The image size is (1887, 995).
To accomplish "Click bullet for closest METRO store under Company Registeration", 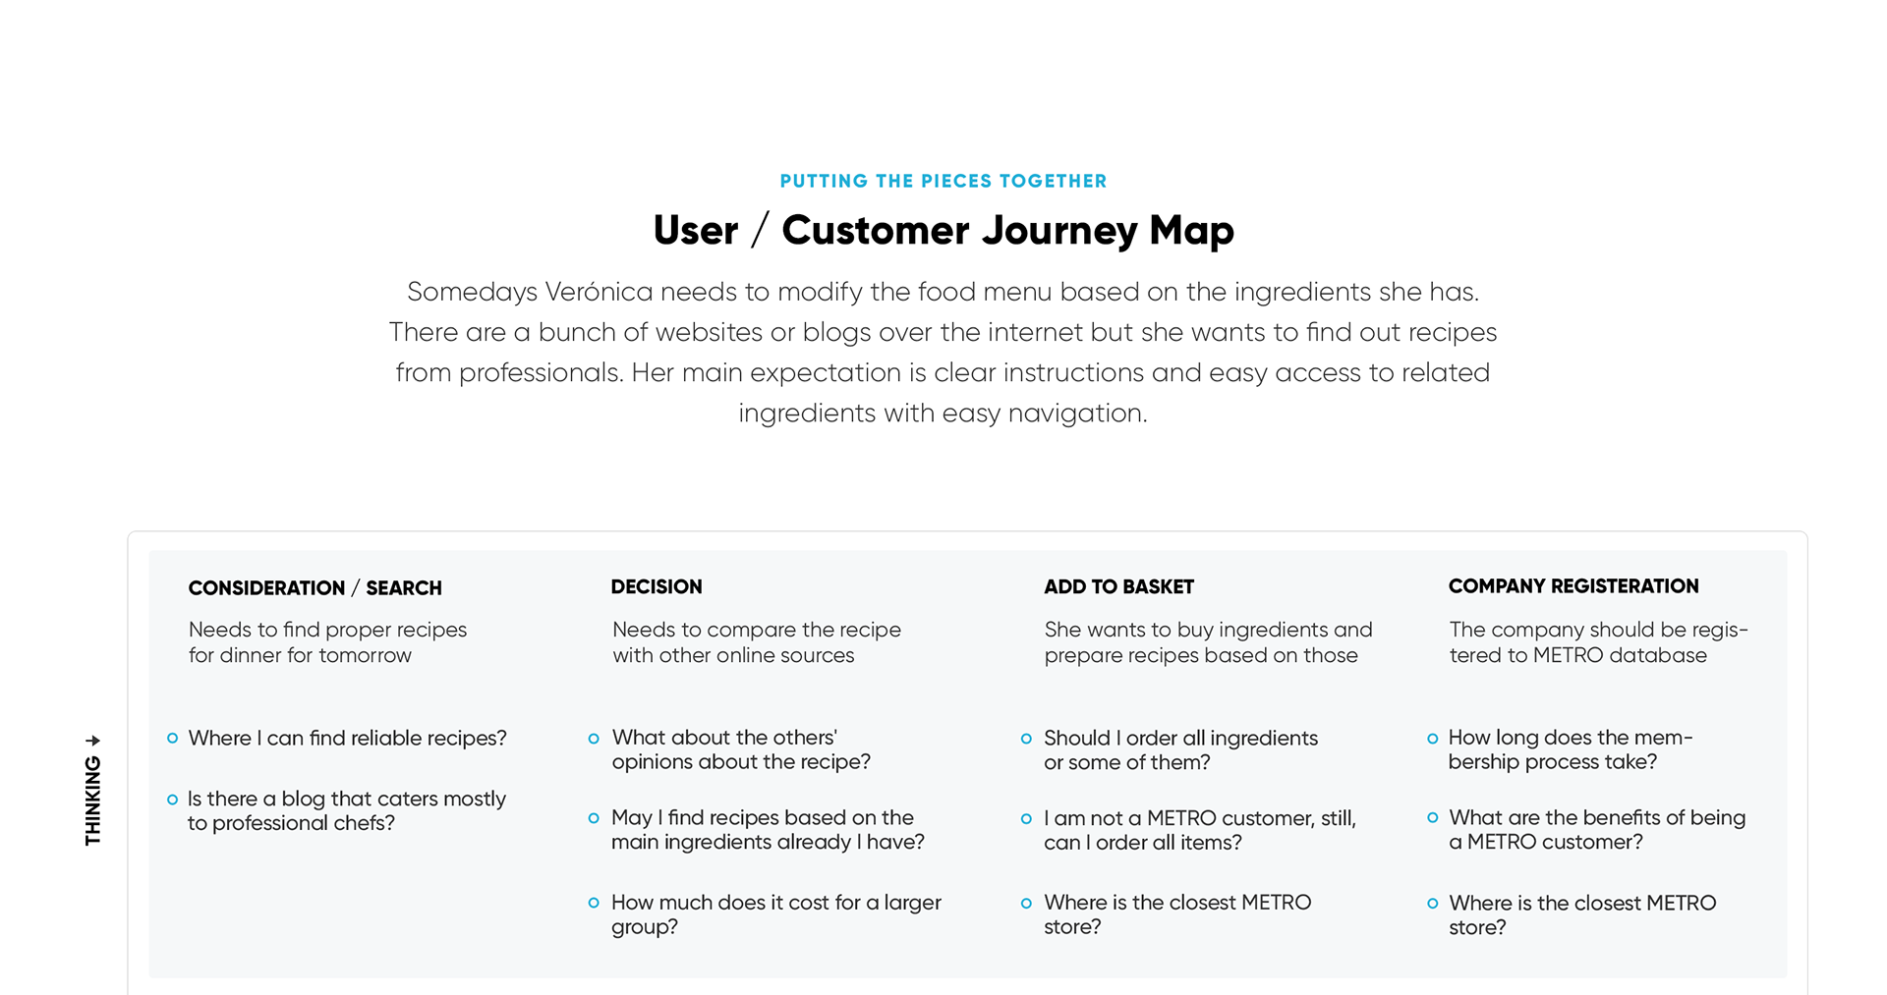I will 1432,904.
